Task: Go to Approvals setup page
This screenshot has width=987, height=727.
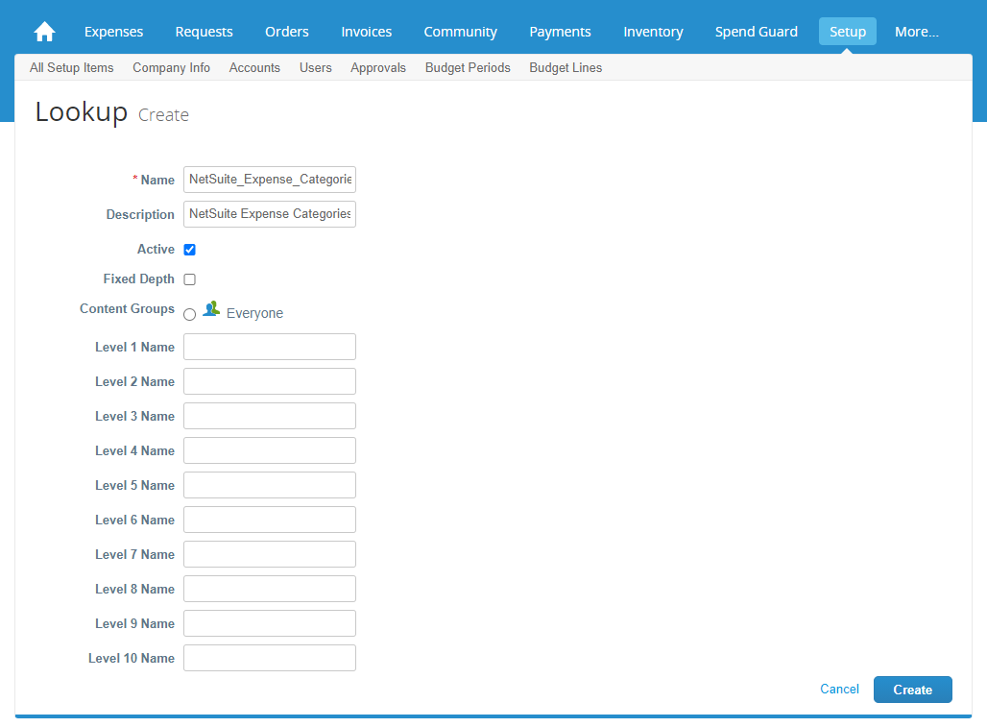Action: coord(377,67)
